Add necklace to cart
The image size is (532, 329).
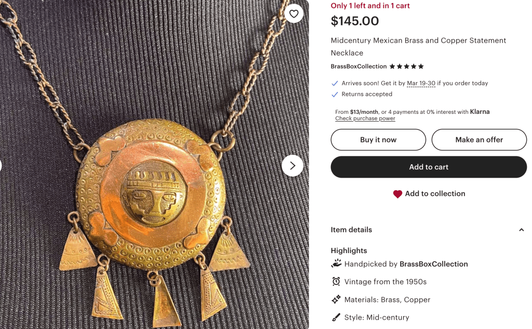[429, 167]
